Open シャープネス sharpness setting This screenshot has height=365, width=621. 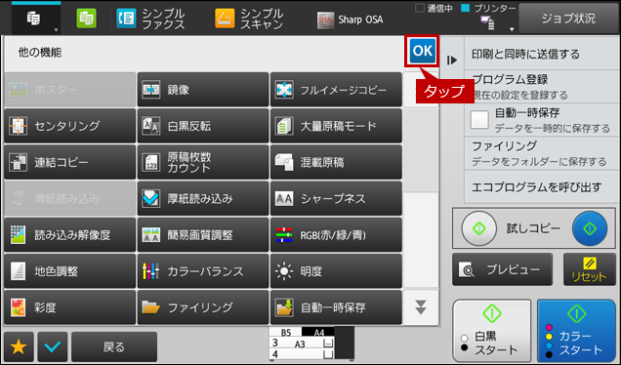point(336,198)
